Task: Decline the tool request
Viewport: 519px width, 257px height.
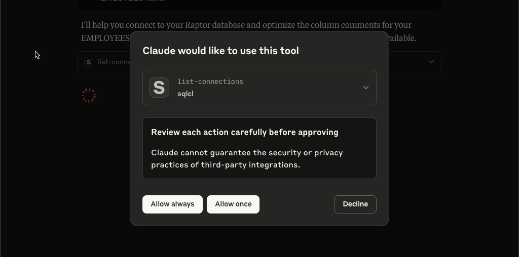Action: coord(355,204)
